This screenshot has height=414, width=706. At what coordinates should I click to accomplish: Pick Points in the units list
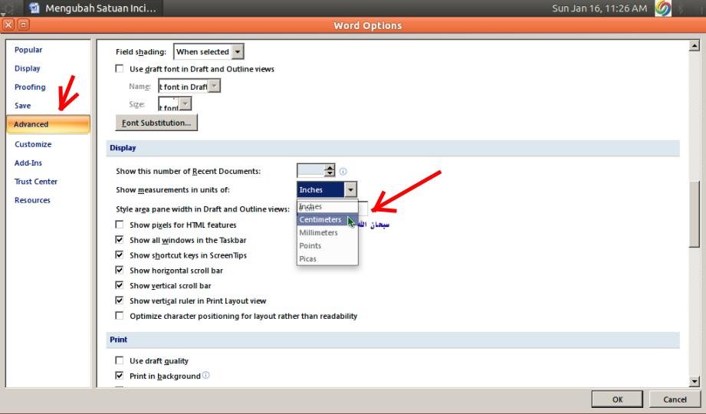pos(327,245)
